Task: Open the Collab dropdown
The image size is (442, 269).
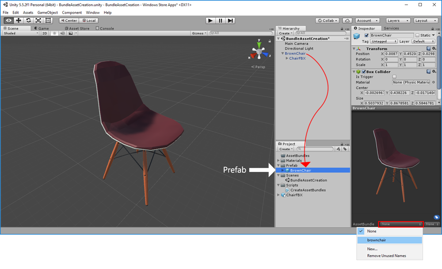Action: point(327,21)
